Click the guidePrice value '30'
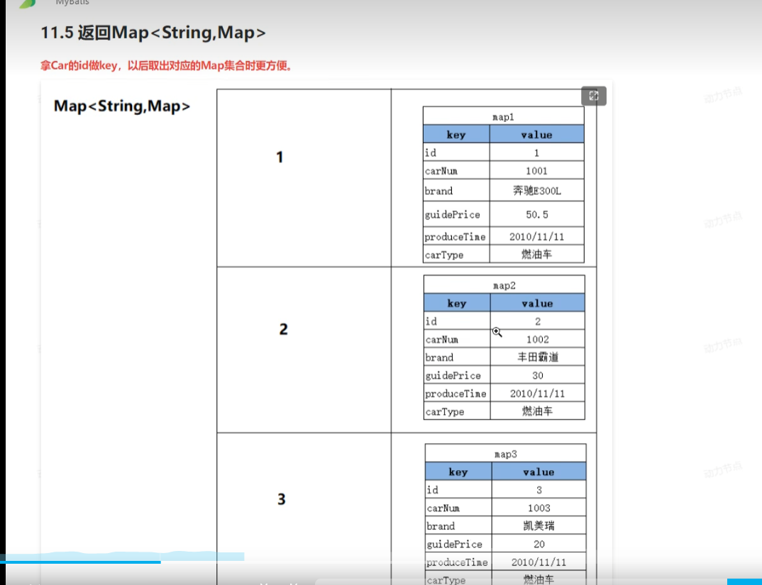This screenshot has width=762, height=585. point(538,375)
